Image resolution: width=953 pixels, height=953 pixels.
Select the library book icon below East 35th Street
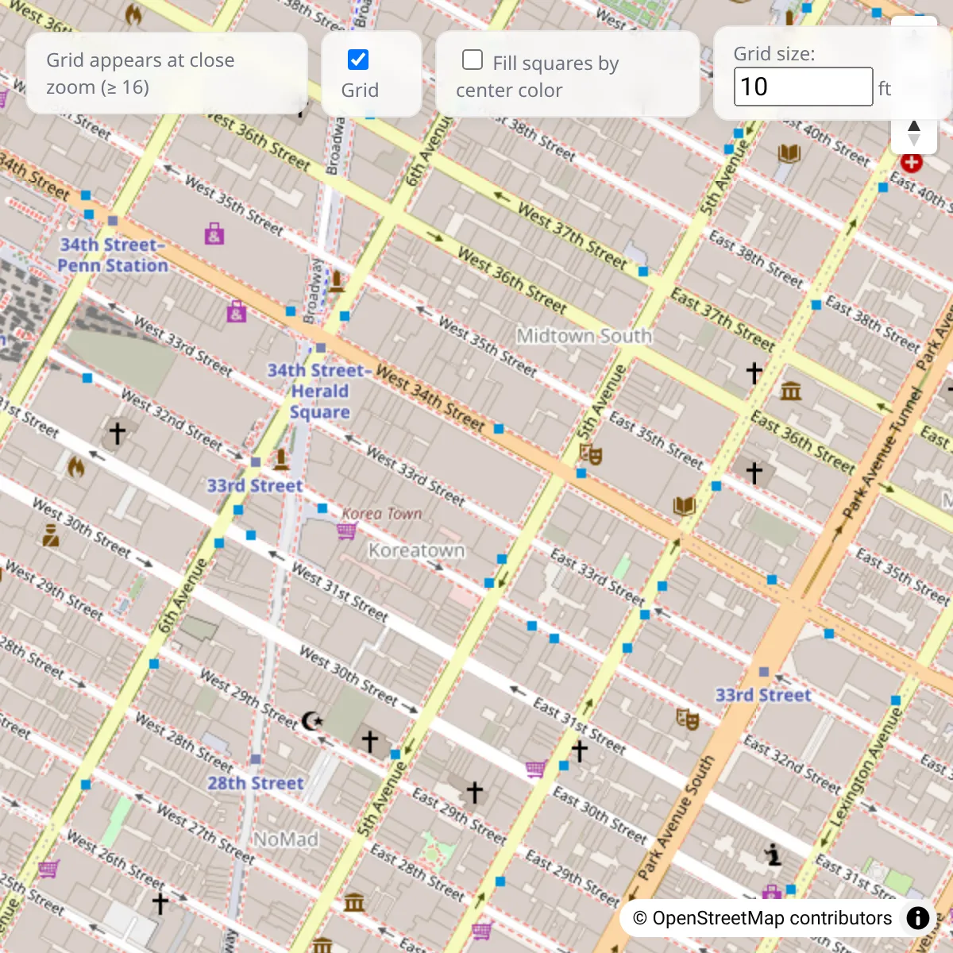click(x=685, y=506)
